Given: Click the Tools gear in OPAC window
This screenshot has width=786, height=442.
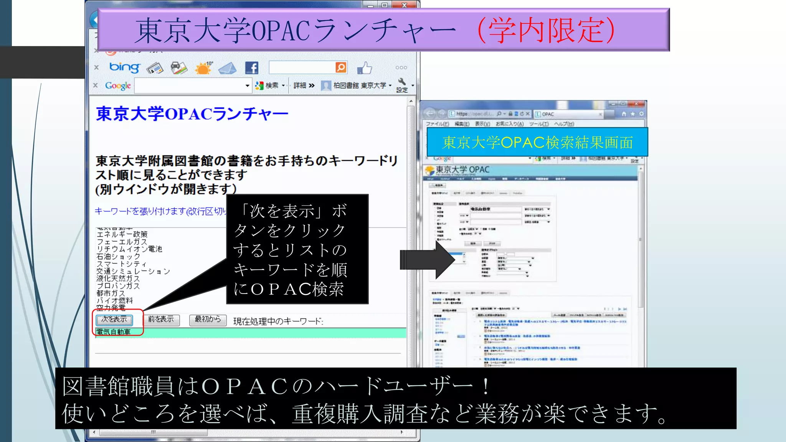Looking at the screenshot, I should [641, 114].
